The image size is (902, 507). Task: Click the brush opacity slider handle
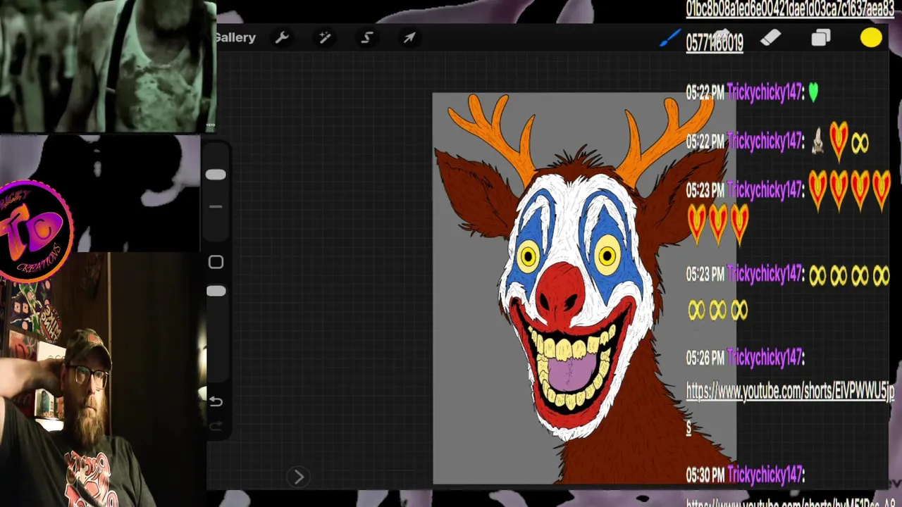click(216, 291)
